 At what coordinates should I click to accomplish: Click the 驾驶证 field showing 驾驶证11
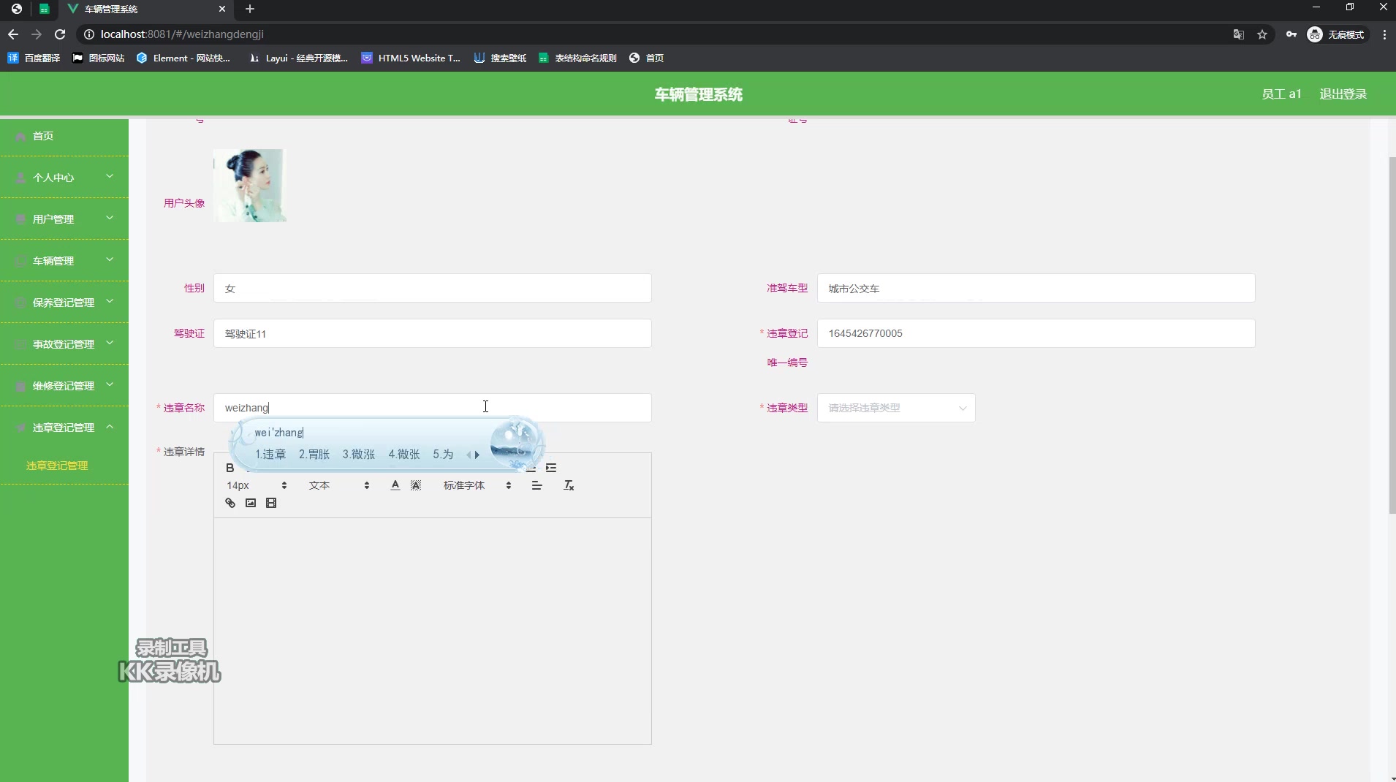tap(432, 333)
